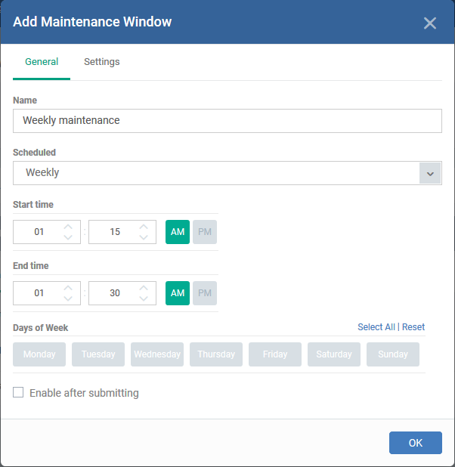
Task: Increase the start time minutes with up arrow
Action: [x=144, y=227]
